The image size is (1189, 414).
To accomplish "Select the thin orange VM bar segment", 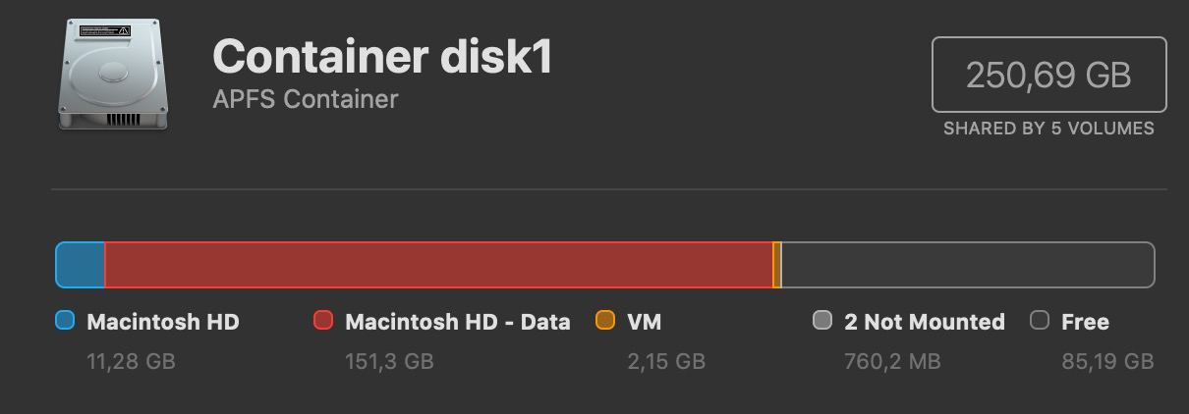I will coord(777,265).
